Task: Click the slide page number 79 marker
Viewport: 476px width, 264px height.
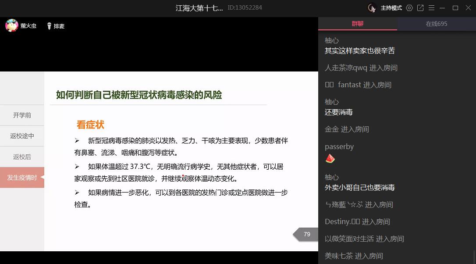Action: pyautogui.click(x=306, y=234)
